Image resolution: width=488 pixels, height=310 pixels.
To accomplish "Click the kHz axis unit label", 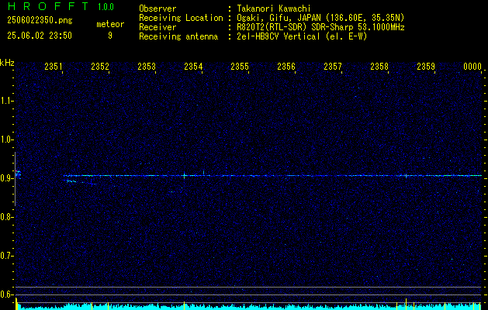I will point(7,63).
